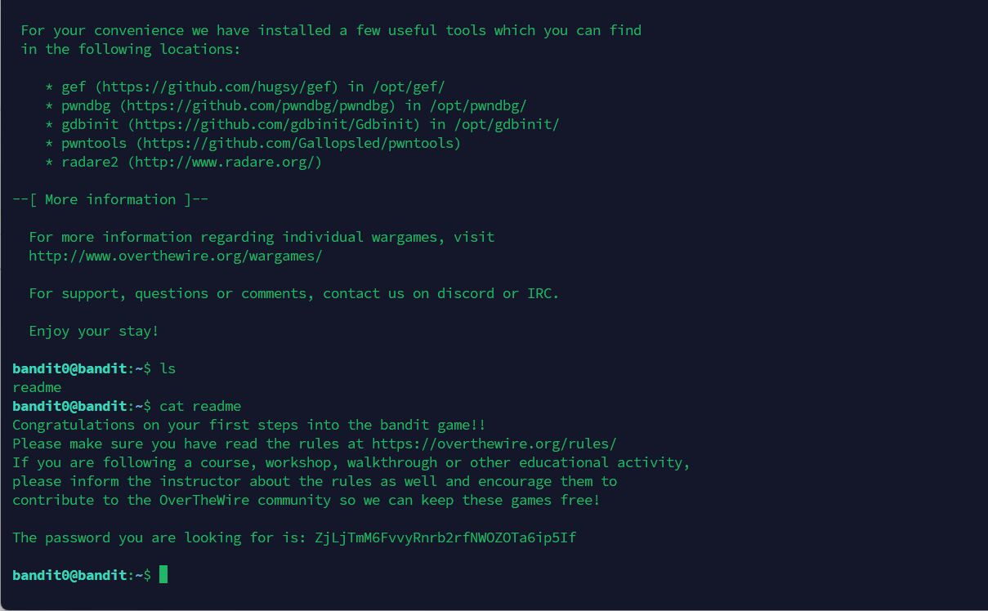This screenshot has height=611, width=988.
Task: Open the overthewire.org rules link
Action: 494,444
